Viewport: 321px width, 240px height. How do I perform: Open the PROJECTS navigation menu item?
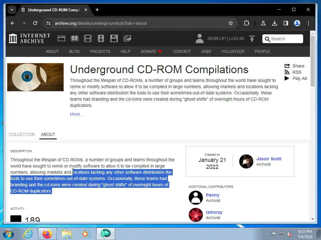click(100, 52)
